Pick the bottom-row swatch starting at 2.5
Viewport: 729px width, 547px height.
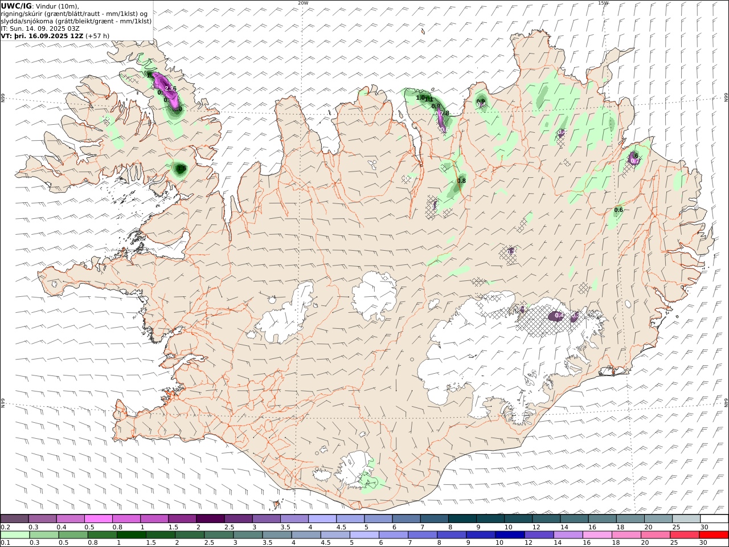pyautogui.click(x=219, y=534)
